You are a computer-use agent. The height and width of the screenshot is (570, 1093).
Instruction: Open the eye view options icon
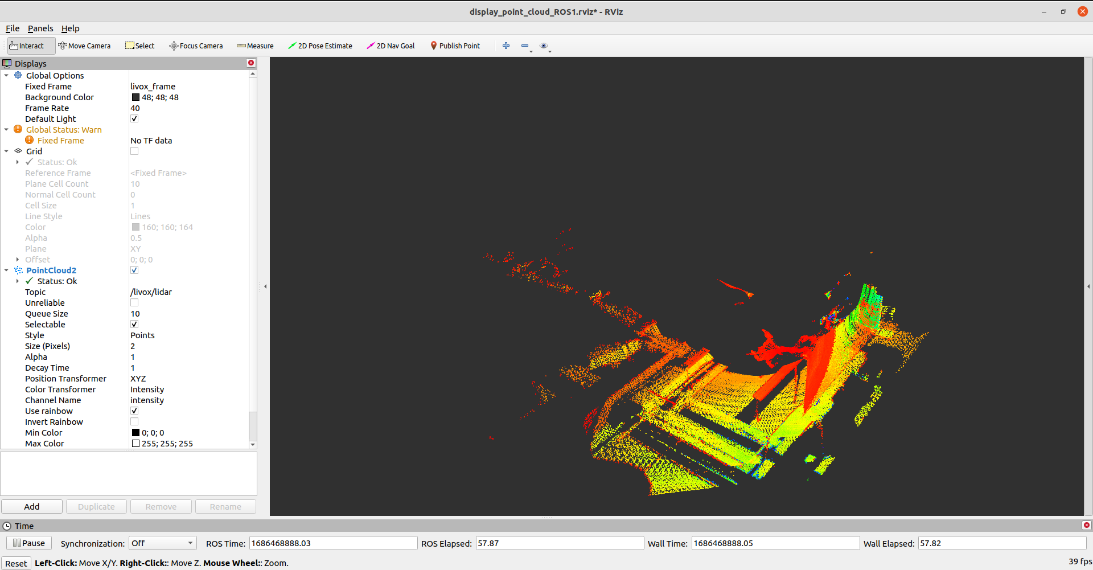[544, 46]
